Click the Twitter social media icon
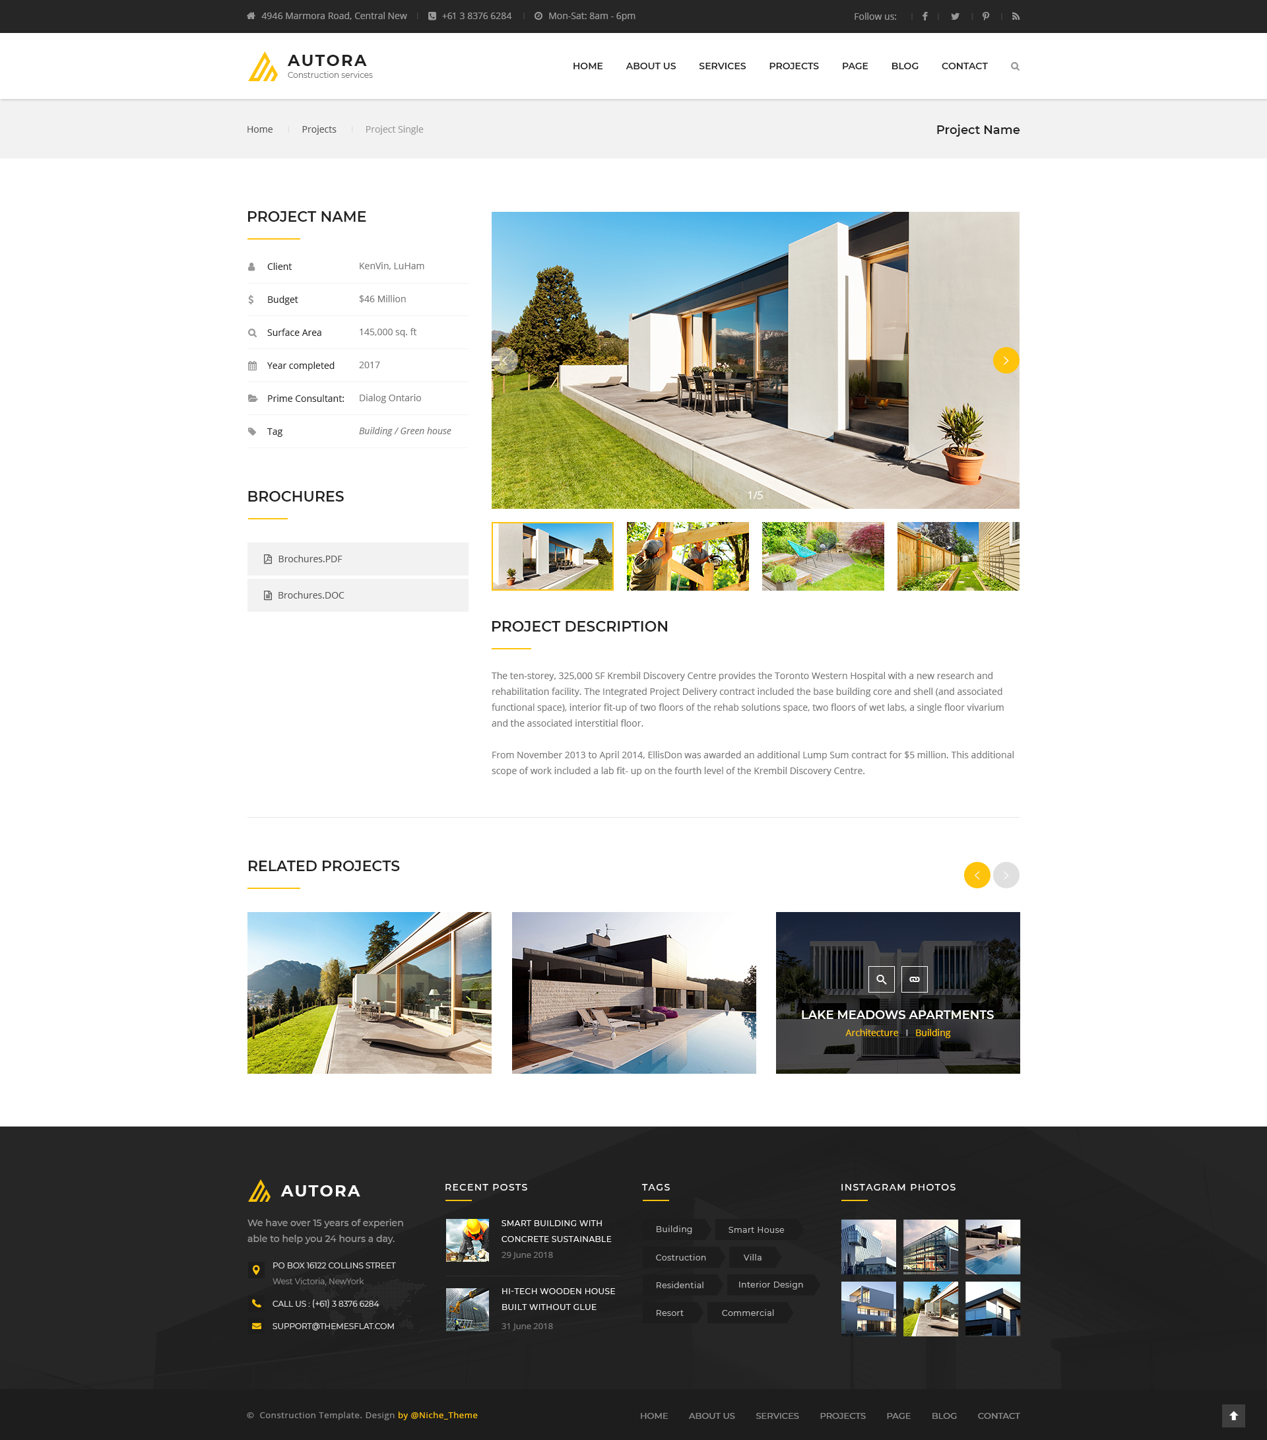The image size is (1267, 1440). (954, 16)
